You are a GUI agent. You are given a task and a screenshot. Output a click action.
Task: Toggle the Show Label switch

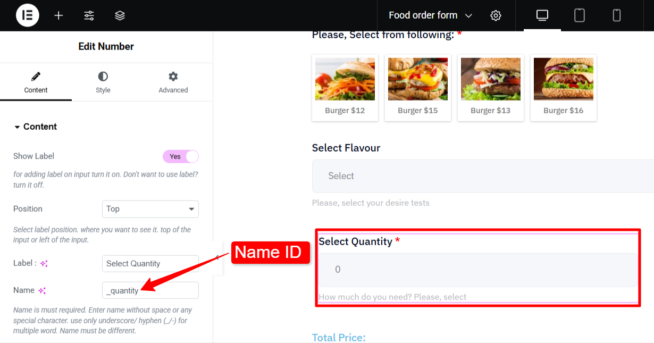click(181, 156)
